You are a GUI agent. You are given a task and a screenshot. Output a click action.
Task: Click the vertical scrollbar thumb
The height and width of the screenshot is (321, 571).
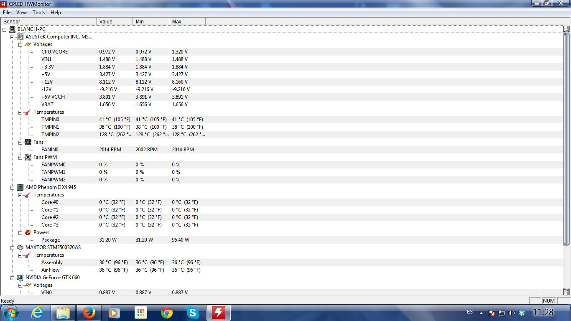[x=566, y=139]
